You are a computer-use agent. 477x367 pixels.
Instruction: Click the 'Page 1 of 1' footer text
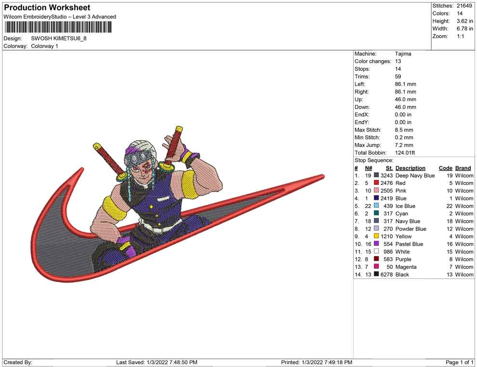[459, 362]
